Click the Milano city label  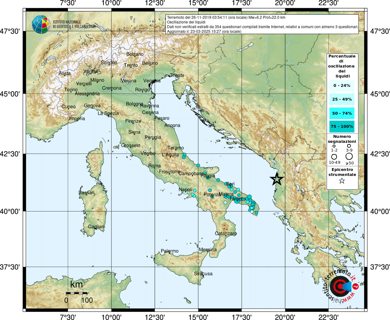[x=97, y=80]
